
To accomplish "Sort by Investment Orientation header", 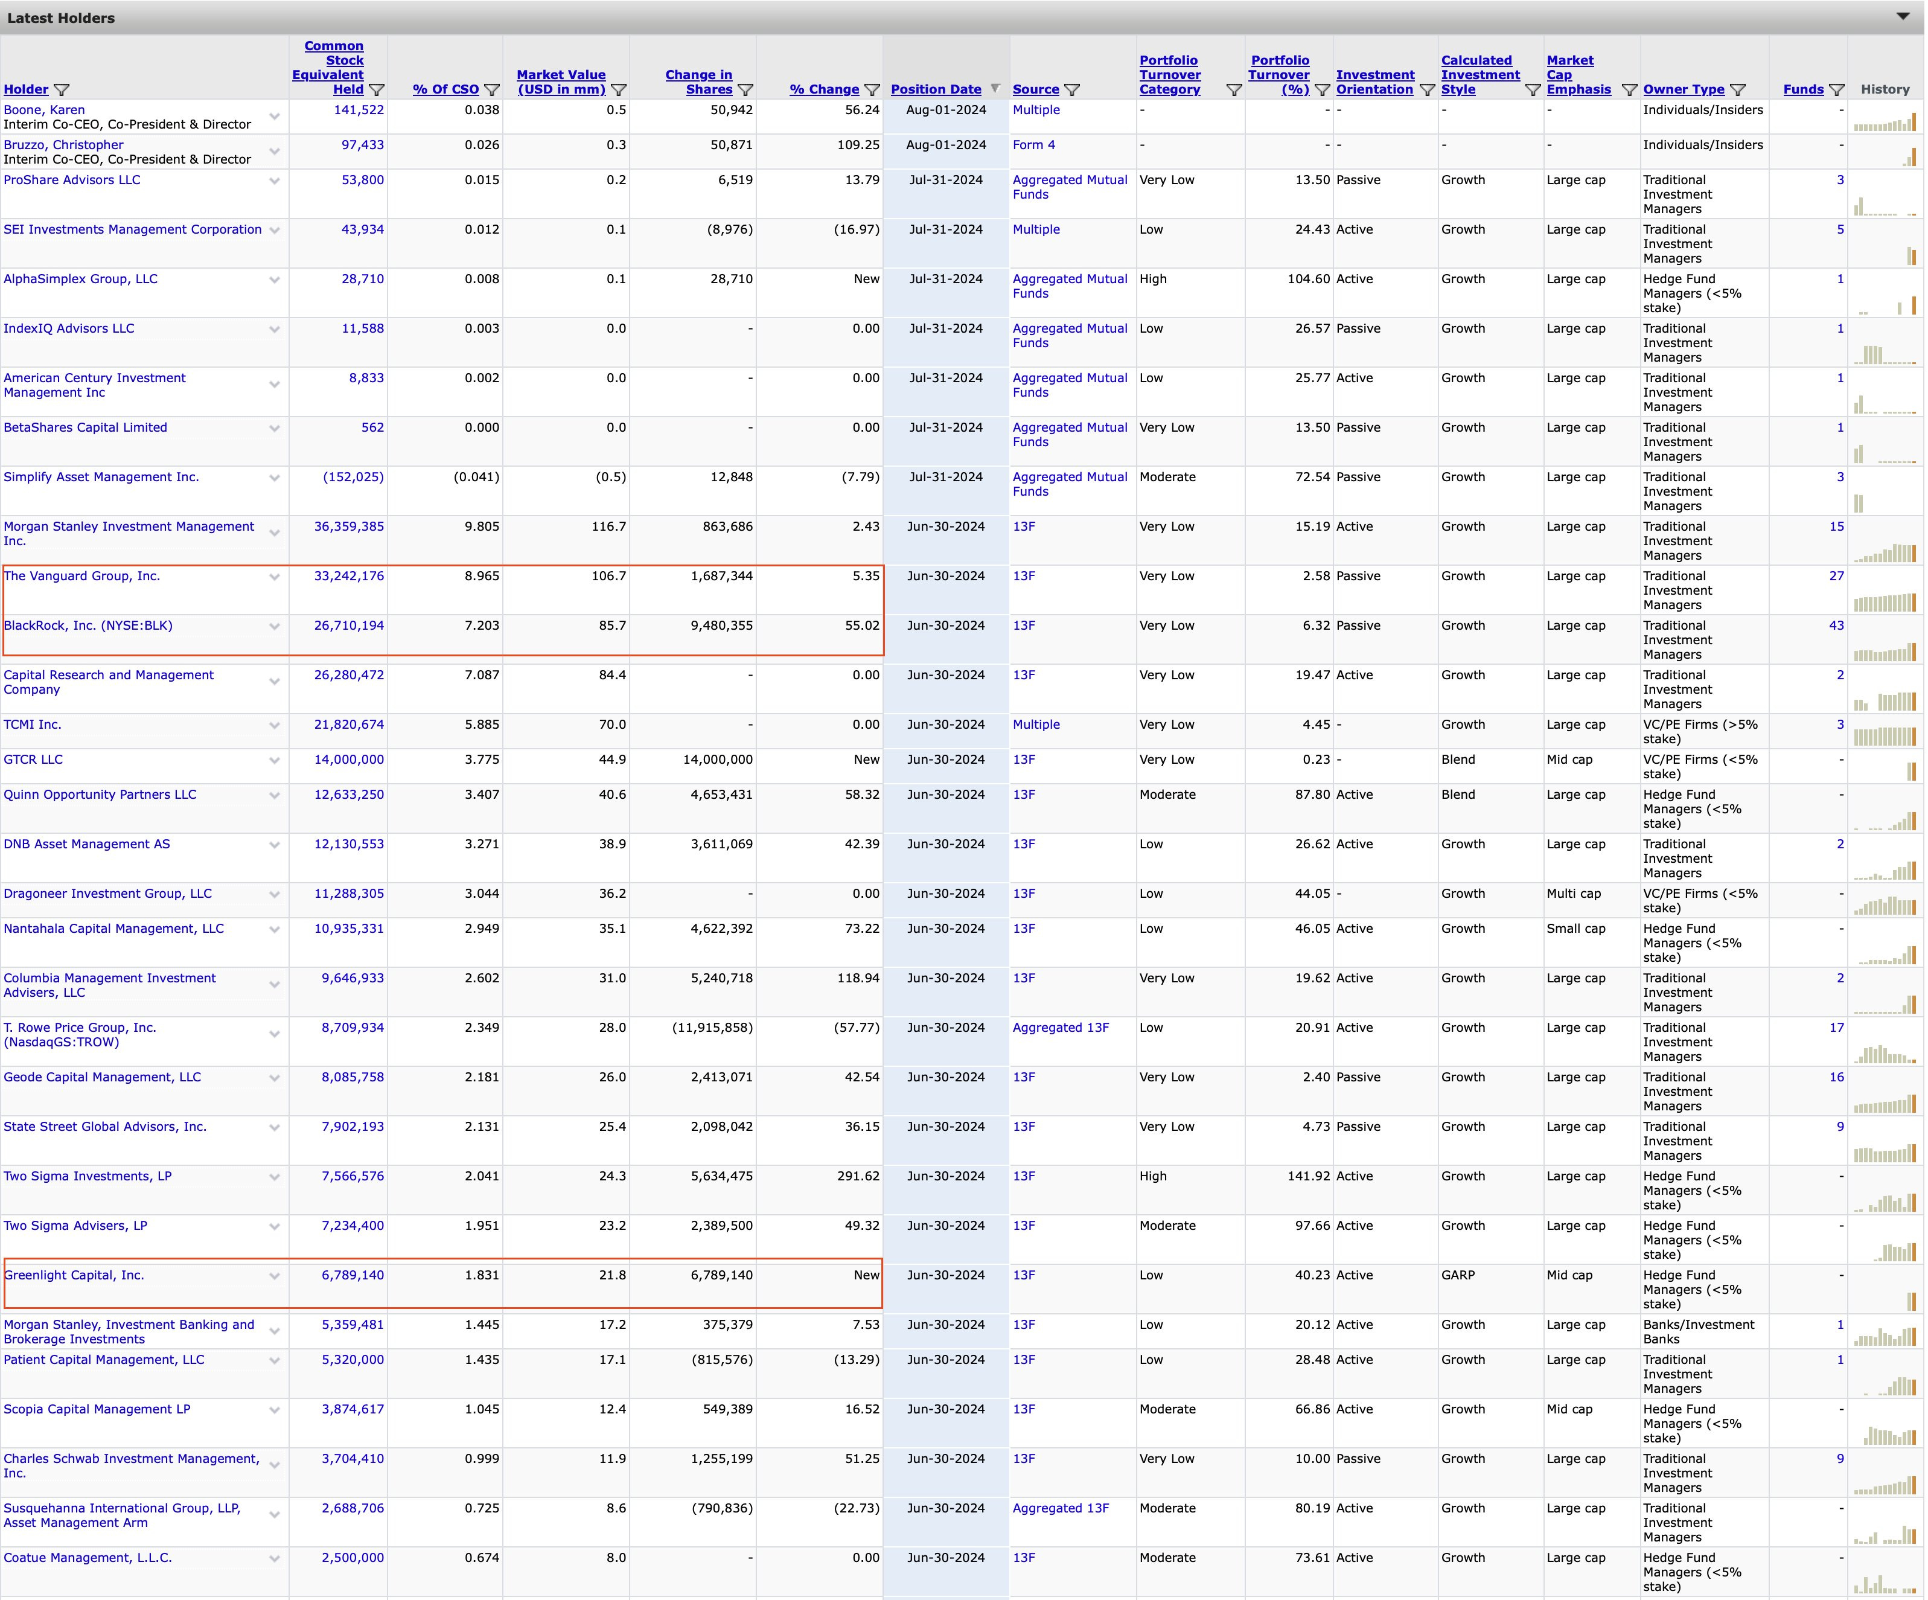I will [x=1374, y=82].
